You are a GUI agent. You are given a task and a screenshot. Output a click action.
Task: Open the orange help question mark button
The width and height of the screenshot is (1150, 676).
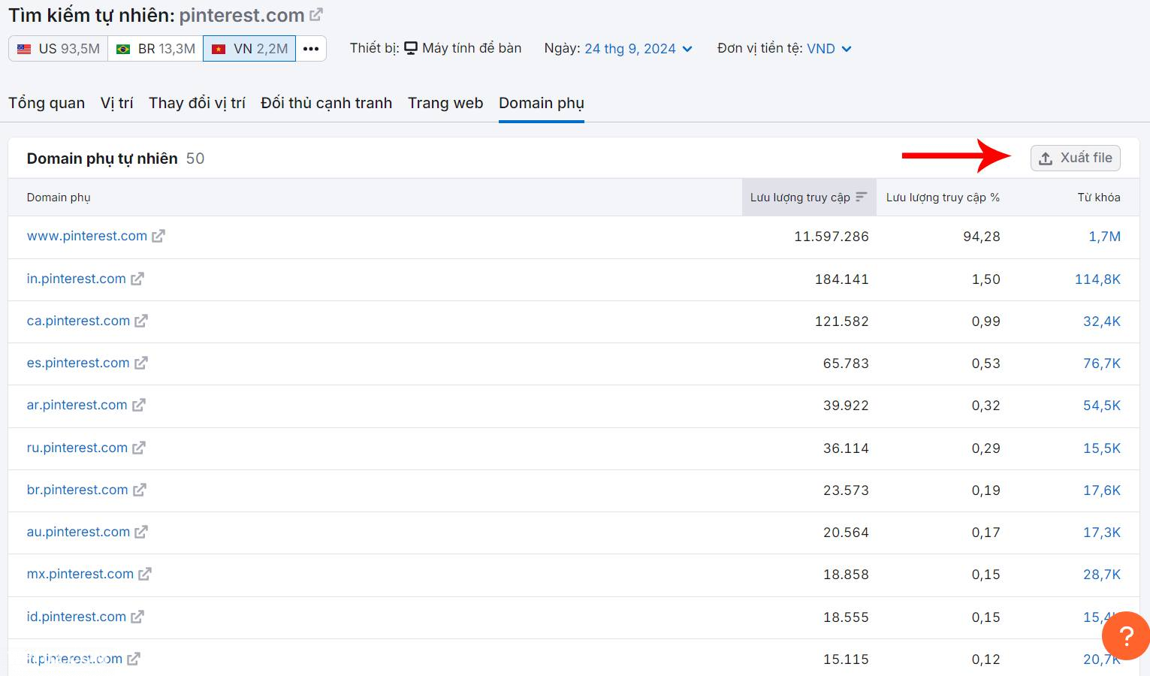(x=1125, y=636)
